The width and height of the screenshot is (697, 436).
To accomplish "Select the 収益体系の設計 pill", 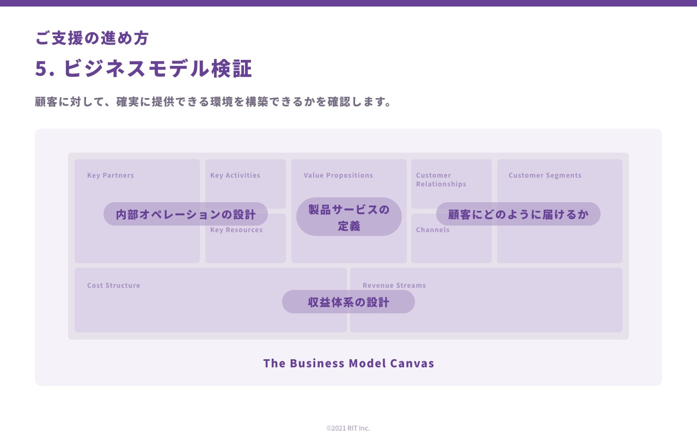I will (x=348, y=301).
